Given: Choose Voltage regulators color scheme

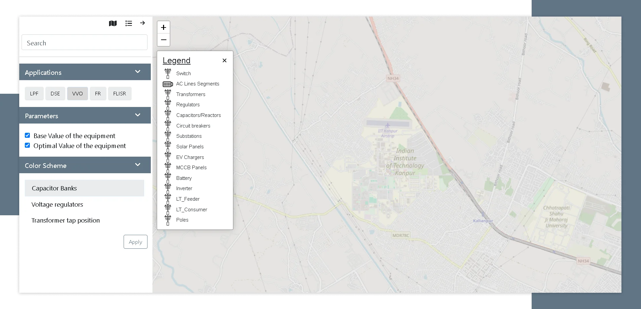Looking at the screenshot, I should pos(57,204).
